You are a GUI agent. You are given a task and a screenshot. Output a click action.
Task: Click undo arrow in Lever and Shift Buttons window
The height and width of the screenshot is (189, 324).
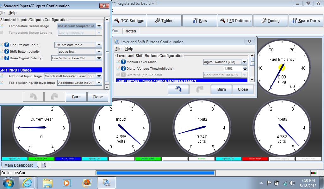tap(178, 89)
